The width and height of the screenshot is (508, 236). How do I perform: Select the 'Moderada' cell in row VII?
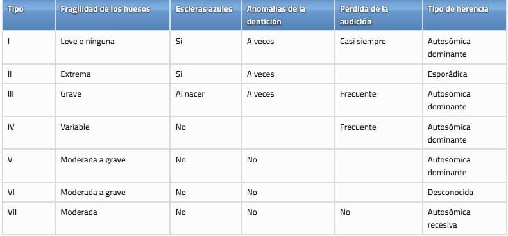click(x=78, y=212)
